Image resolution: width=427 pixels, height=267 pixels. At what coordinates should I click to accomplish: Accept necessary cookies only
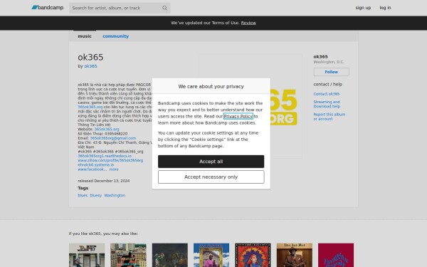point(211,177)
